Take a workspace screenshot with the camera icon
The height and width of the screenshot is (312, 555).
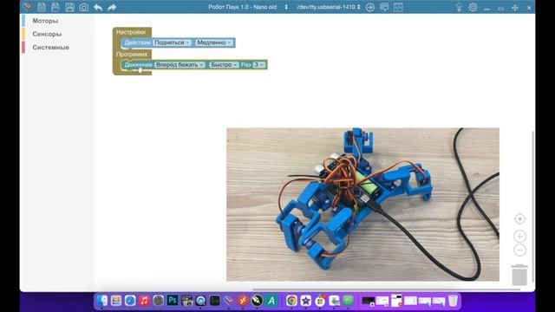pos(84,8)
